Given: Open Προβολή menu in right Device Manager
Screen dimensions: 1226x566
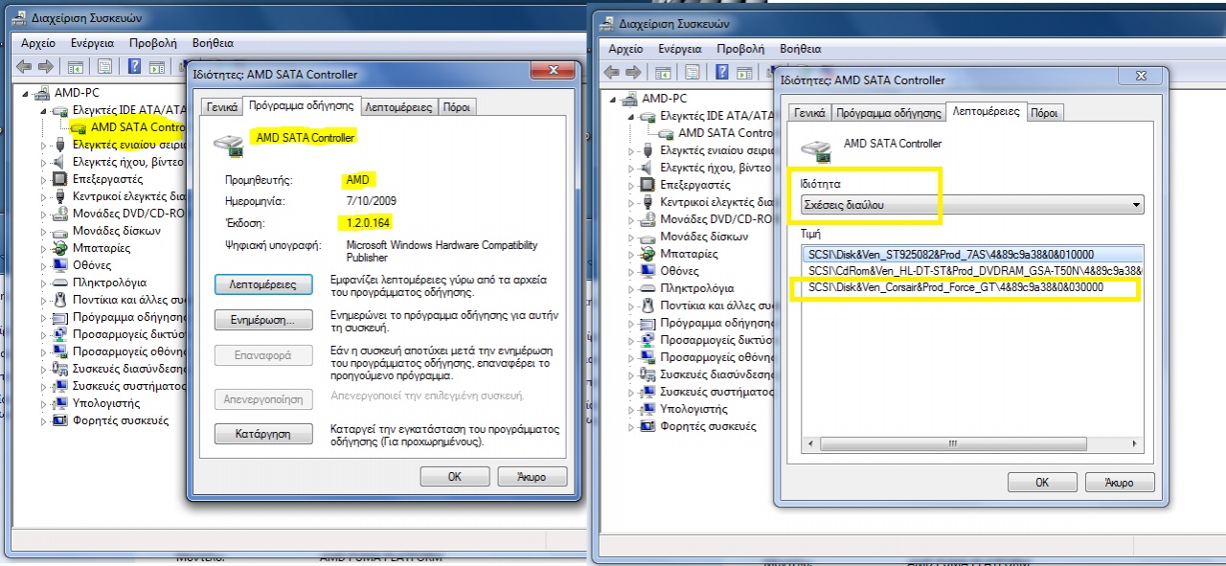Looking at the screenshot, I should tap(741, 49).
